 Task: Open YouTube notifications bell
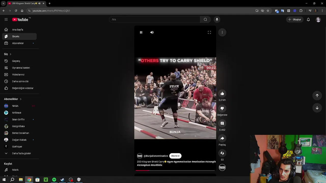coord(308,19)
